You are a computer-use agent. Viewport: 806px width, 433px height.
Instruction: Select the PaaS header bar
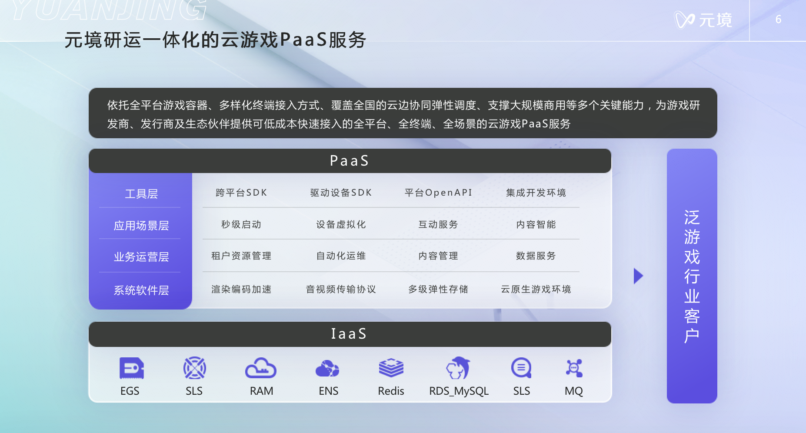[350, 161]
